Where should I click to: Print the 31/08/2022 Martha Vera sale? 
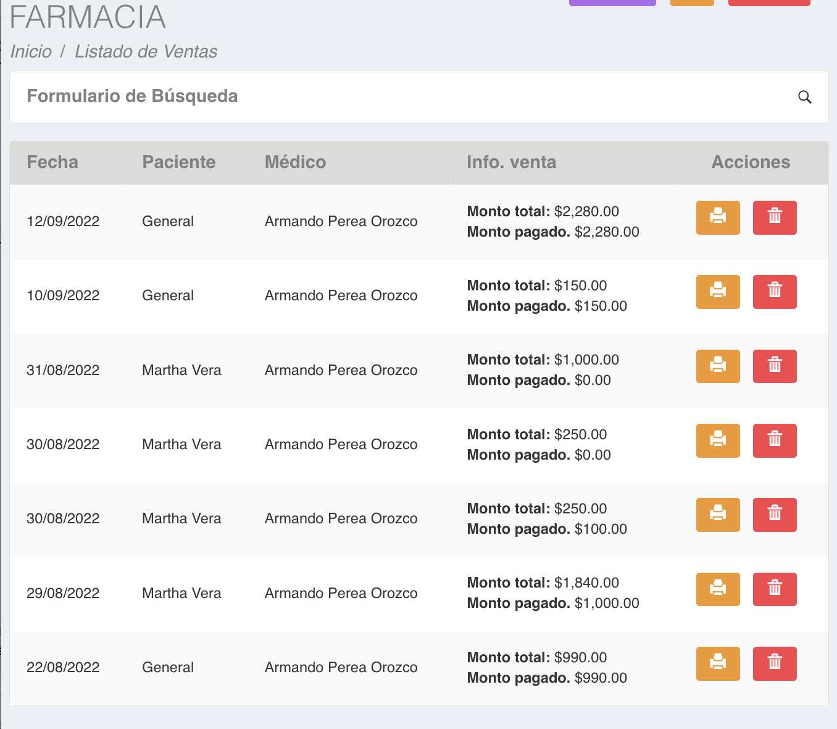pos(717,366)
